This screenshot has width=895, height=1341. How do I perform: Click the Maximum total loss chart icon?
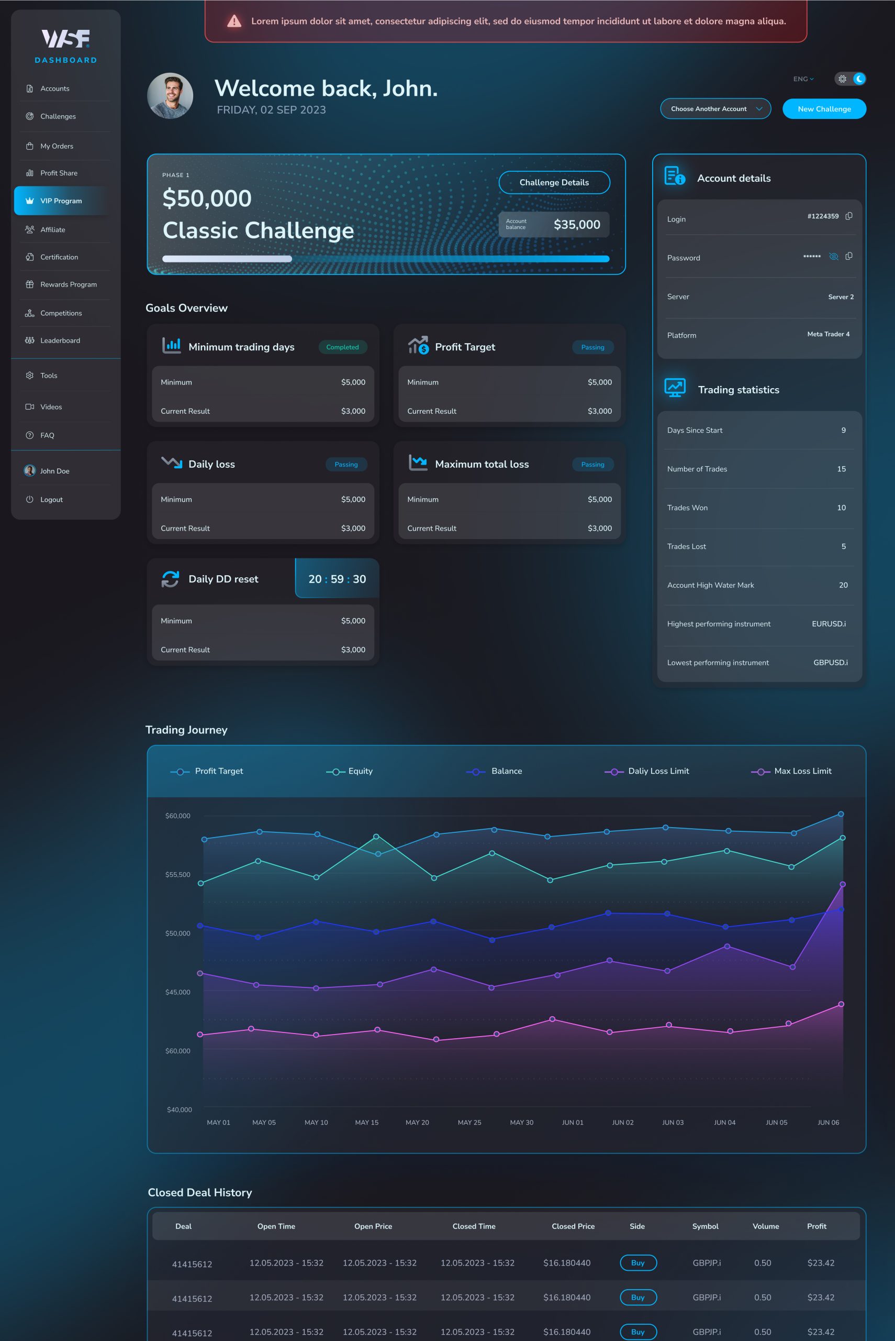pyautogui.click(x=418, y=462)
